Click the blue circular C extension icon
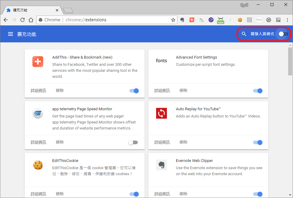293x198 pixels. [x=211, y=20]
